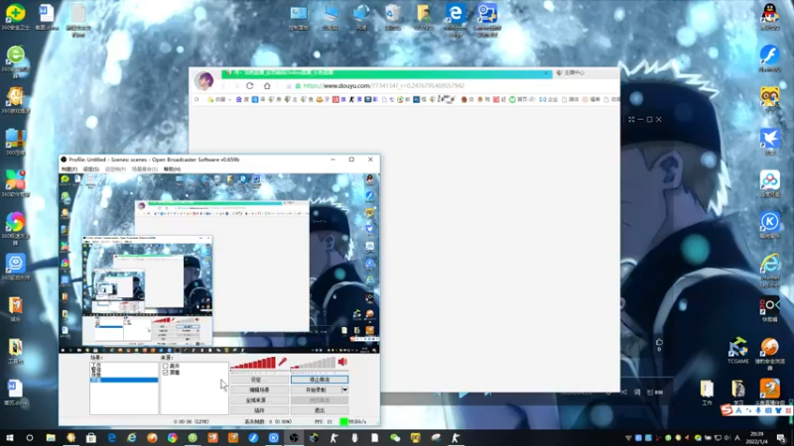This screenshot has height=446, width=794.
Task: Adjust the OBS desktop audio volume meter
Action: (313, 363)
